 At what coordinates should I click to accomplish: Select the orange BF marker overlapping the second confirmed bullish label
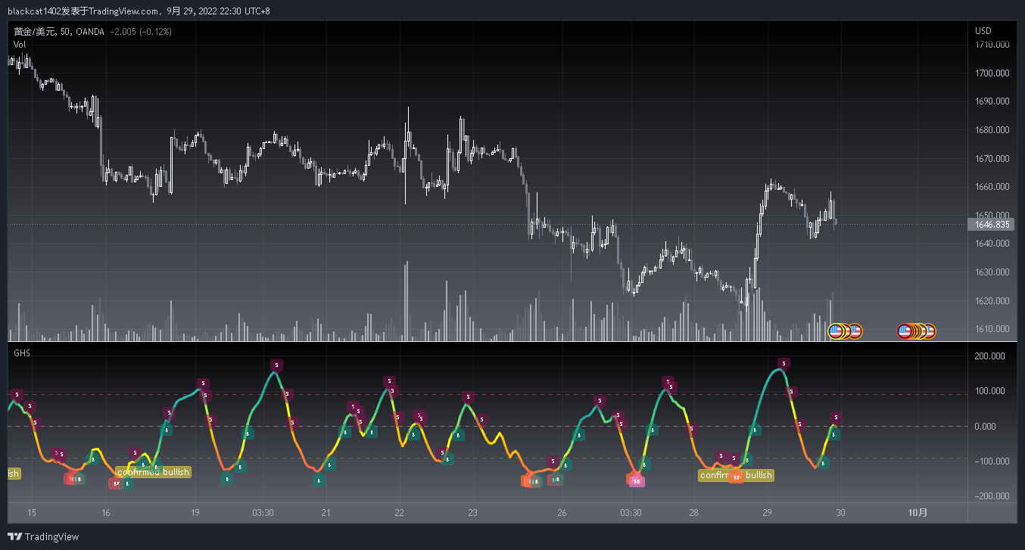tap(735, 477)
